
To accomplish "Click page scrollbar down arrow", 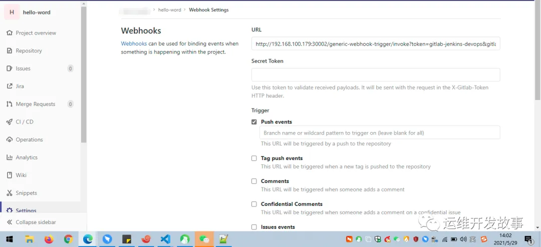I will click(538, 227).
